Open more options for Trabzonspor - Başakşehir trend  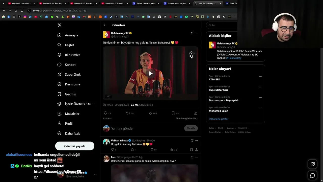click(x=260, y=98)
